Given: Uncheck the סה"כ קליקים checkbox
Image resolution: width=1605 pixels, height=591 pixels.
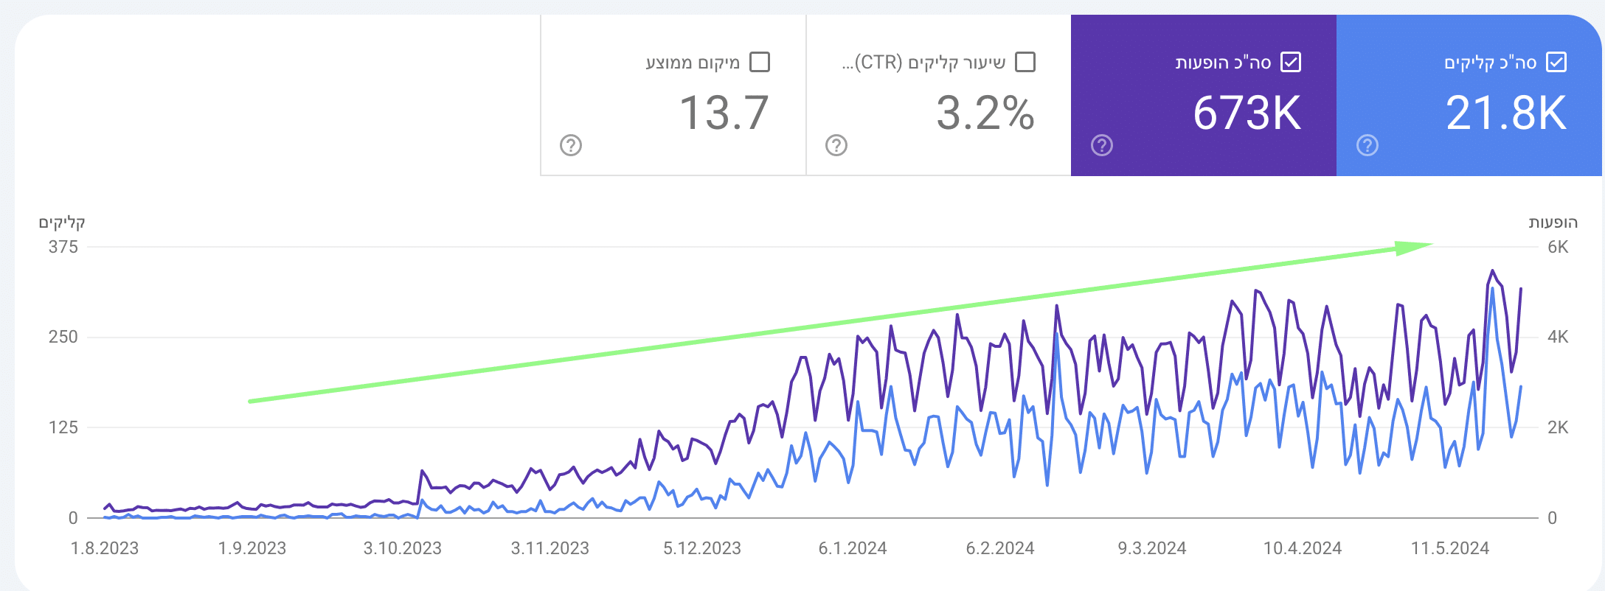Looking at the screenshot, I should coord(1556,62).
